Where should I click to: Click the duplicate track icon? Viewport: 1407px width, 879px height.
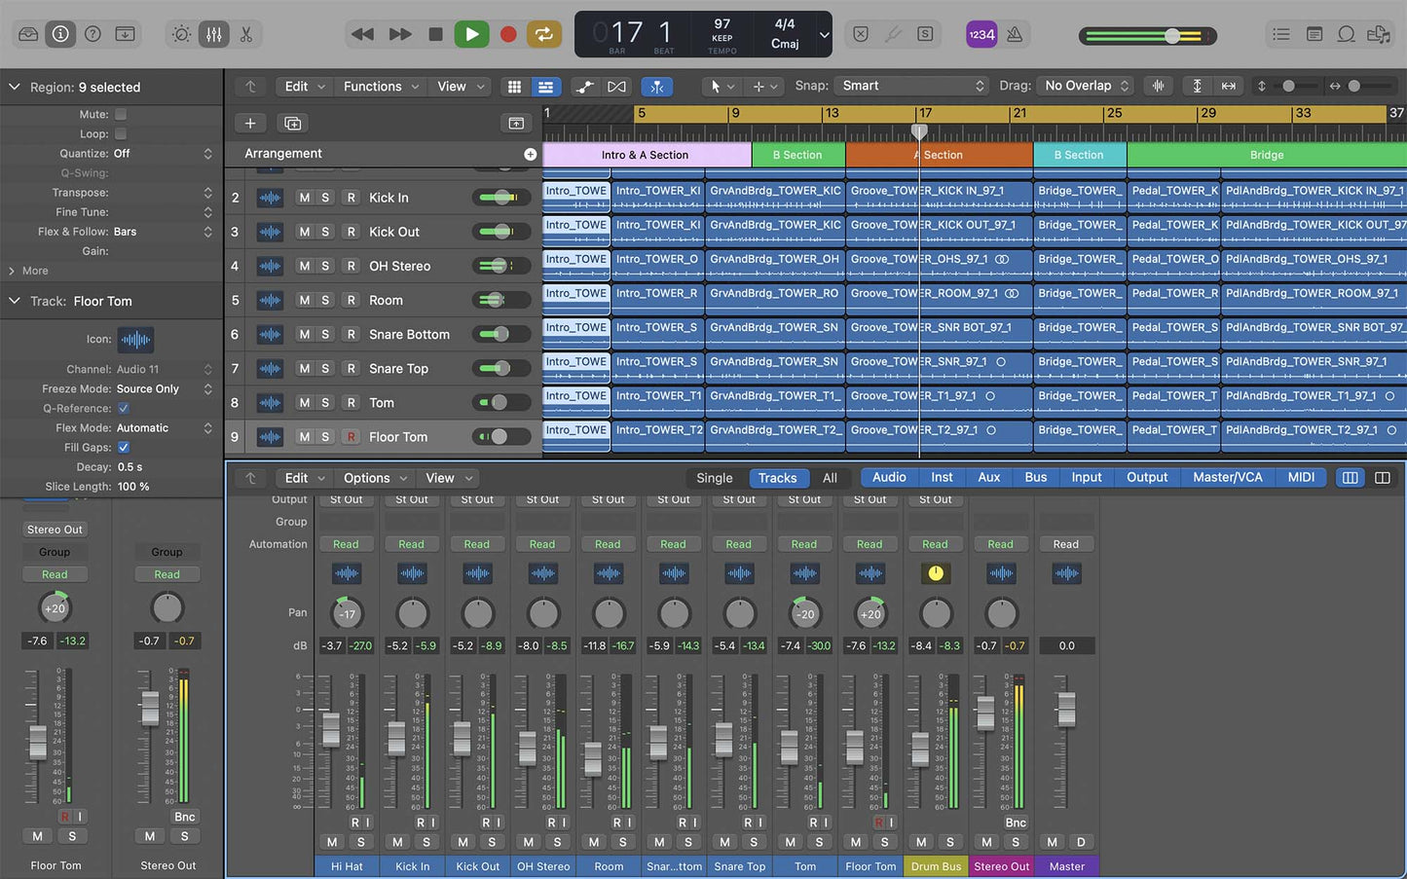(x=292, y=123)
